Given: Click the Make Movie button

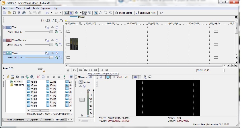Looking at the screenshot, I should [124, 13].
